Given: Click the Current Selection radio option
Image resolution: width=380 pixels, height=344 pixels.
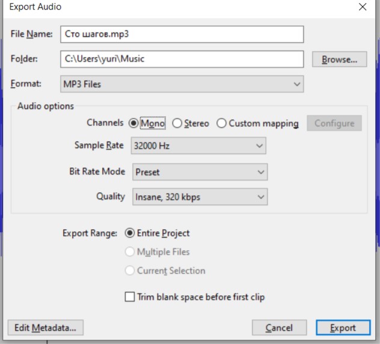Looking at the screenshot, I should coord(129,271).
